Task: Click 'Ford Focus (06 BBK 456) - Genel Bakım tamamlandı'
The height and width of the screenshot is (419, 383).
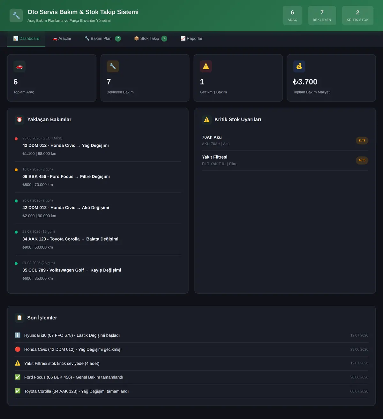Action: (74, 377)
